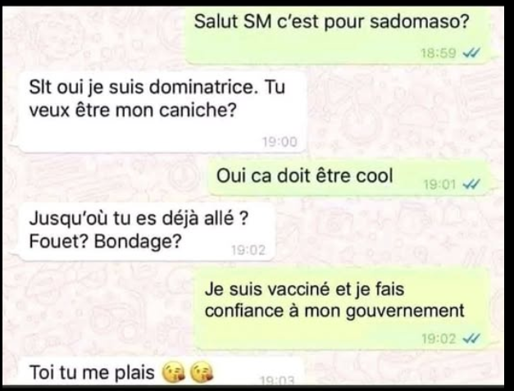Click the 19:02 timestamp on the white bubble
Image resolution: width=514 pixels, height=391 pixels.
248,250
